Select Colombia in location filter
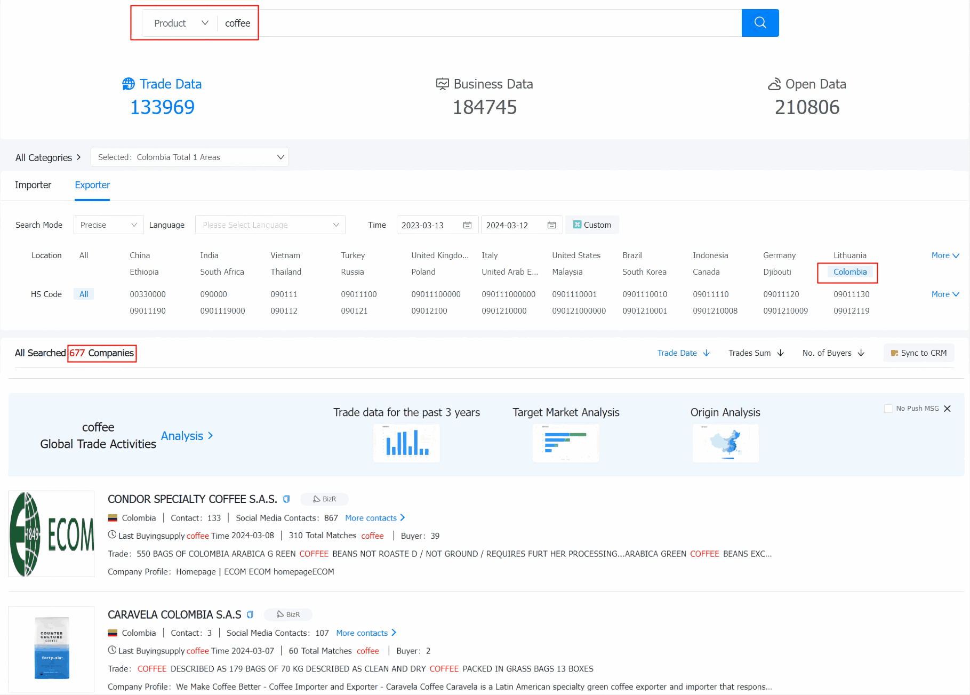The width and height of the screenshot is (970, 695). (849, 272)
